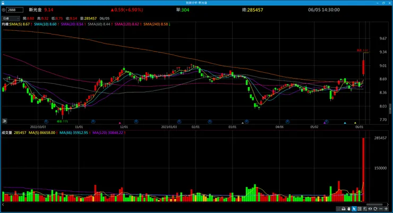The height and width of the screenshot is (213, 393).
Task: Click the total volume 總:285457 text
Action: 253,10
